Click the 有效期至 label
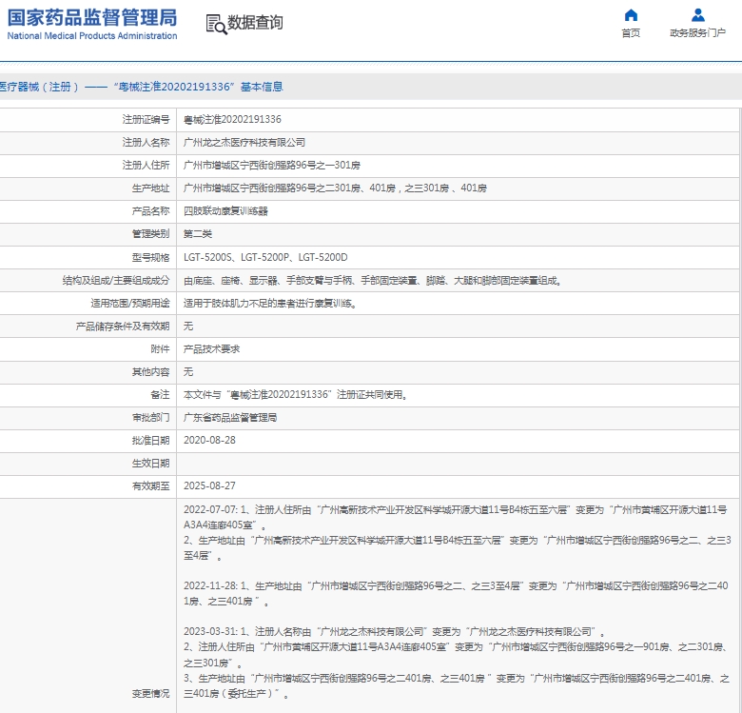Image resolution: width=742 pixels, height=713 pixels. coord(150,485)
